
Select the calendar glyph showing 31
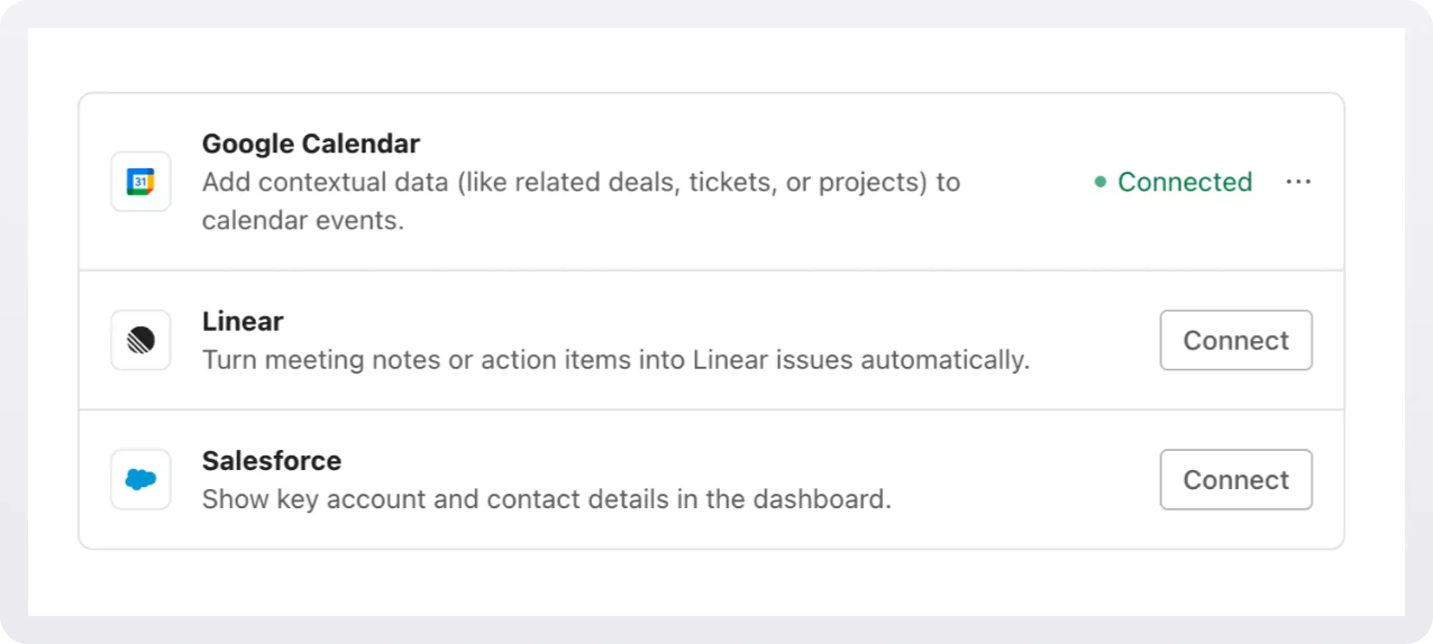[140, 181]
